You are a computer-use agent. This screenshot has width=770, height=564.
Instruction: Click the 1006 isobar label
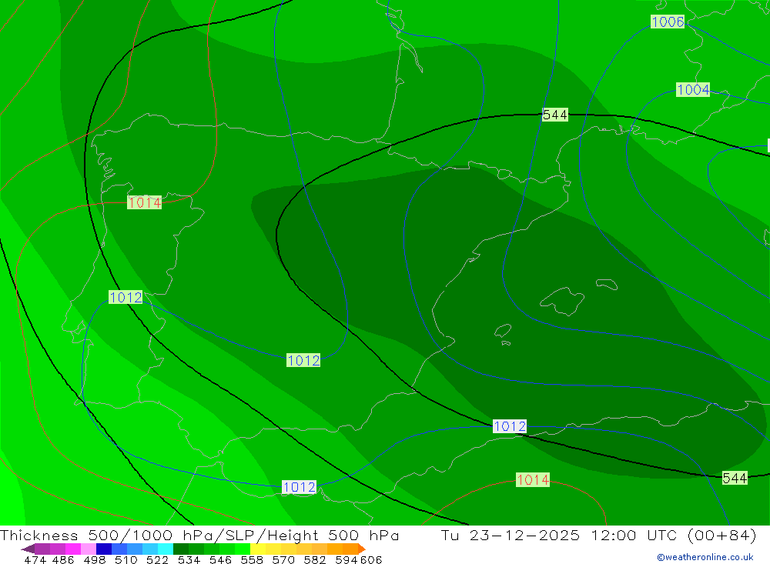pos(668,22)
